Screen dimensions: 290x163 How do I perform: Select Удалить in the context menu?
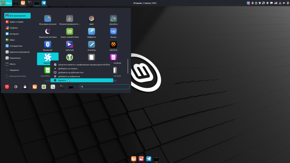[x=62, y=80]
